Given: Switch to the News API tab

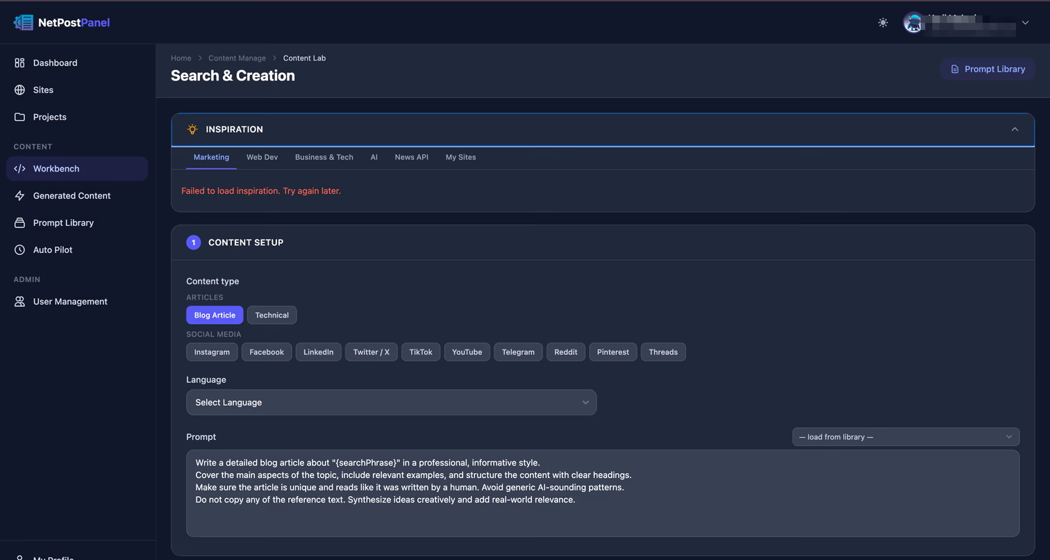Looking at the screenshot, I should [412, 158].
